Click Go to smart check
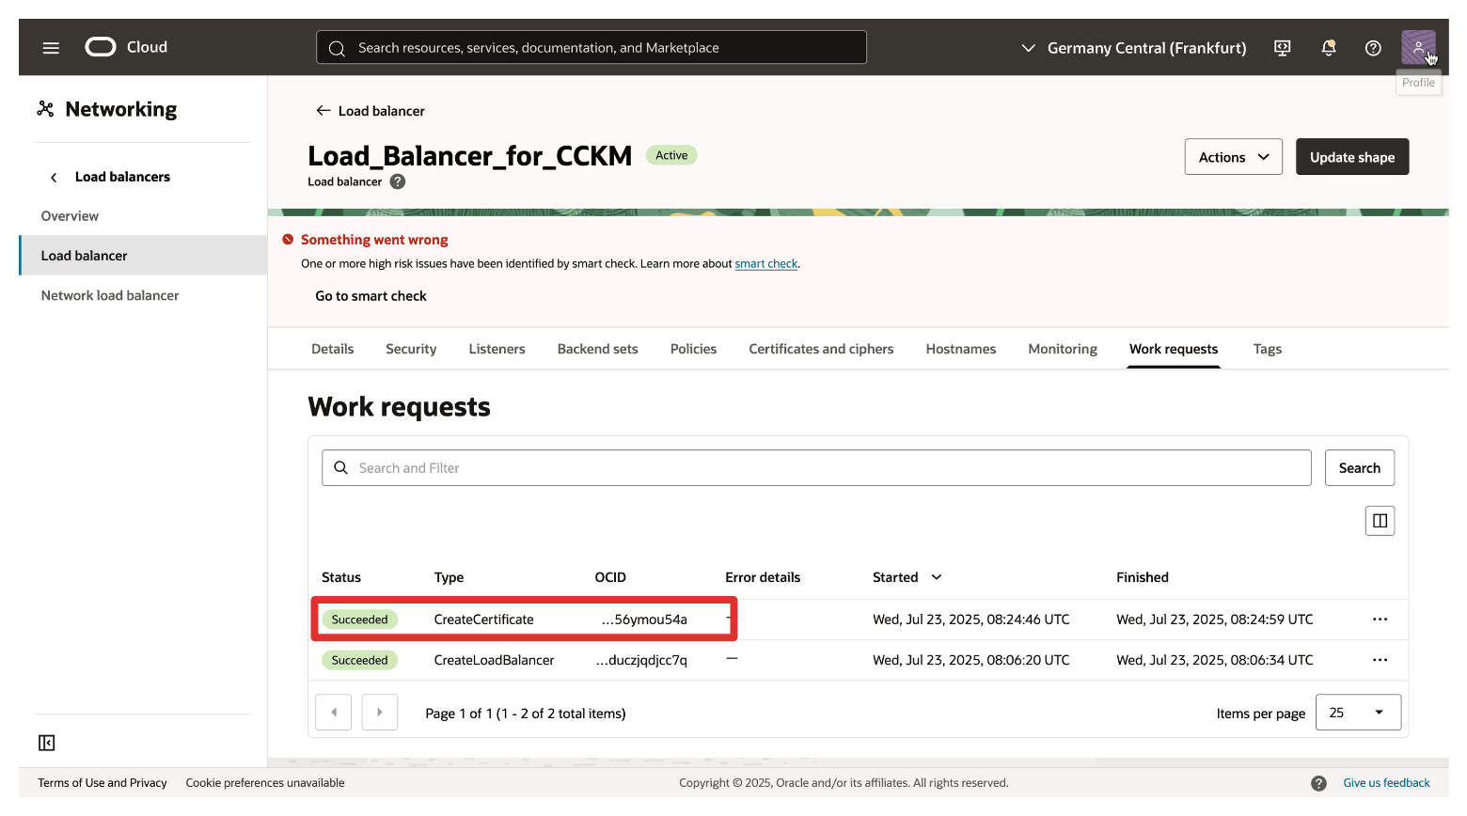Image resolution: width=1467 pixels, height=816 pixels. [x=371, y=296]
